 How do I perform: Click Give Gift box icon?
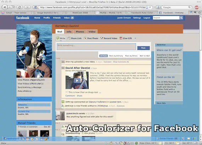tap(121, 38)
